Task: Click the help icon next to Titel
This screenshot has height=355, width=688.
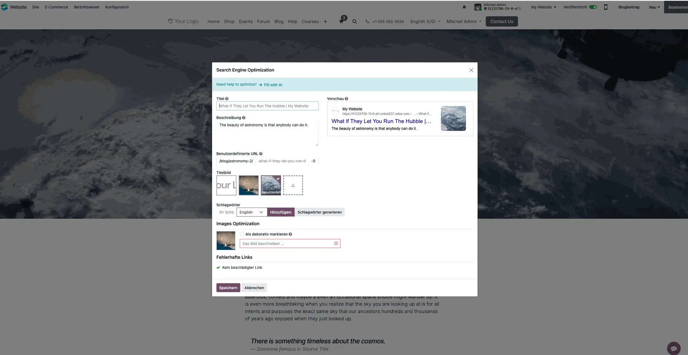Action: point(226,98)
